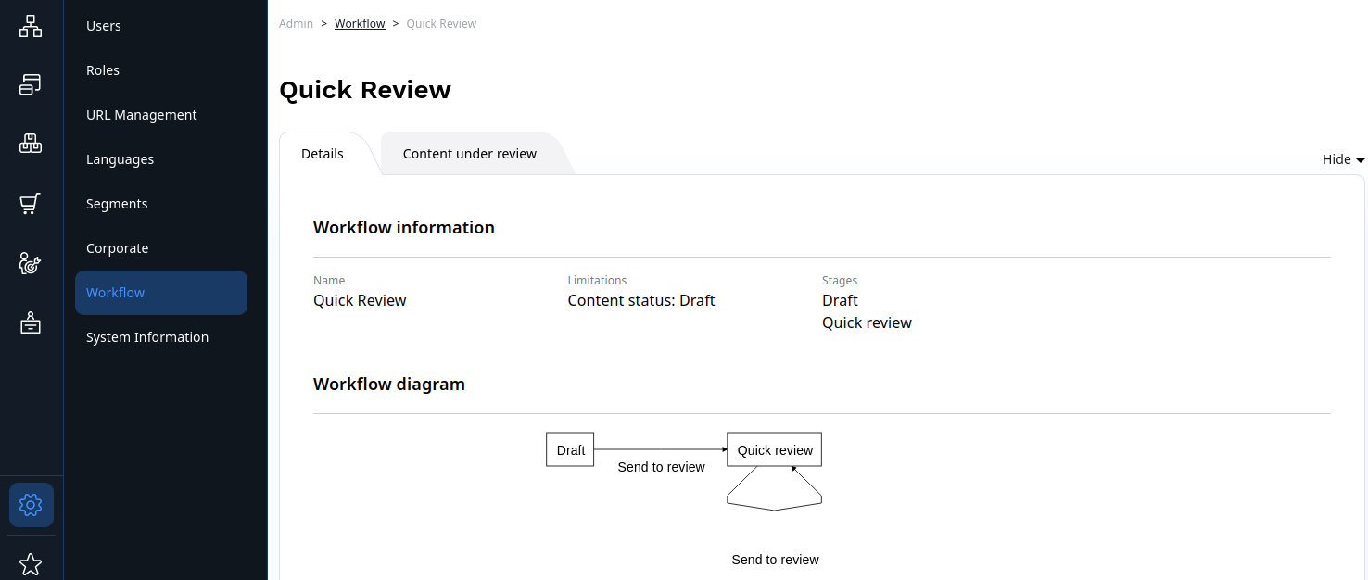Click the Quick review node in diagram
The image size is (1368, 580).
click(775, 449)
